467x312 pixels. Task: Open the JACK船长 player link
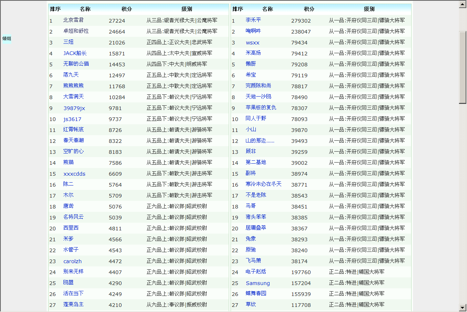click(75, 53)
